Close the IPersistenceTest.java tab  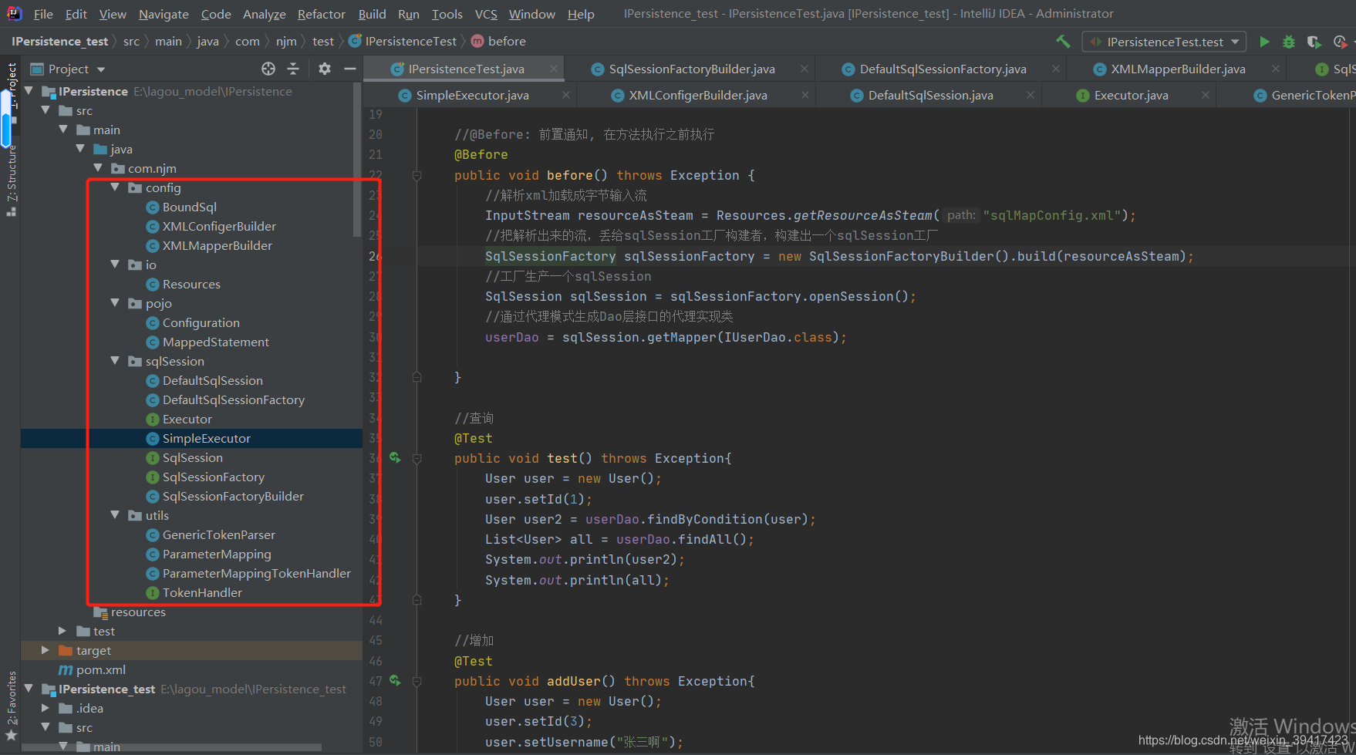coord(554,69)
